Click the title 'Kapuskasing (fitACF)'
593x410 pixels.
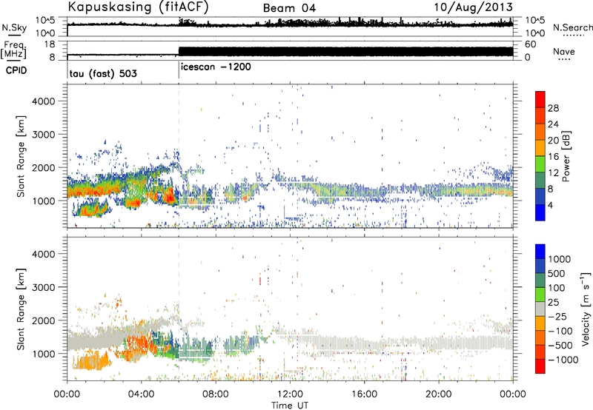(x=138, y=7)
